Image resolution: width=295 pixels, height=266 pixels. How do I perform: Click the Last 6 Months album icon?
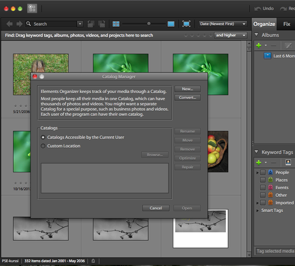(267, 56)
